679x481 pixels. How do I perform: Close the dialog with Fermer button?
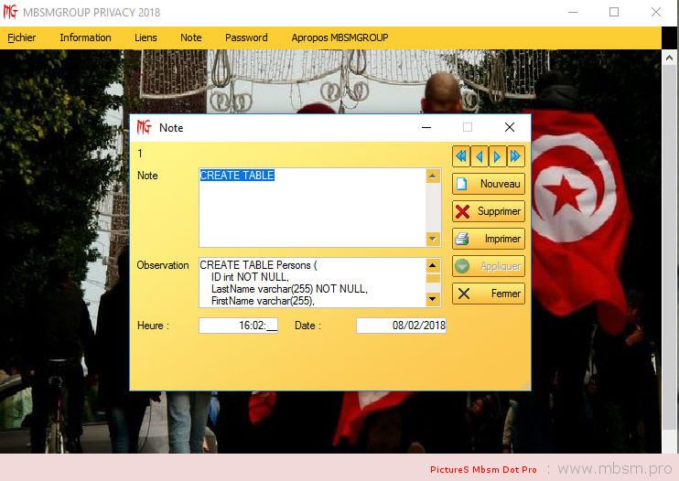pyautogui.click(x=489, y=294)
